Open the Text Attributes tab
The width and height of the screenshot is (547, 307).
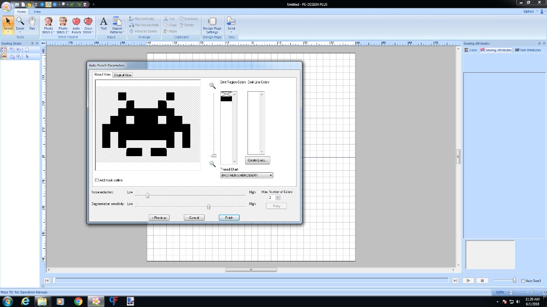(x=528, y=50)
